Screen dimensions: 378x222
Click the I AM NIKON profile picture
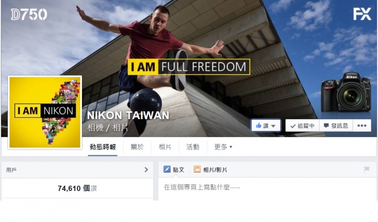(45, 112)
